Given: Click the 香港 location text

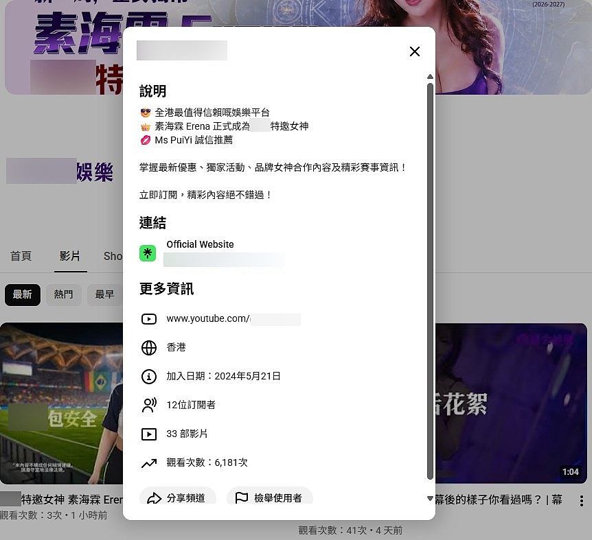Looking at the screenshot, I should click(x=176, y=347).
